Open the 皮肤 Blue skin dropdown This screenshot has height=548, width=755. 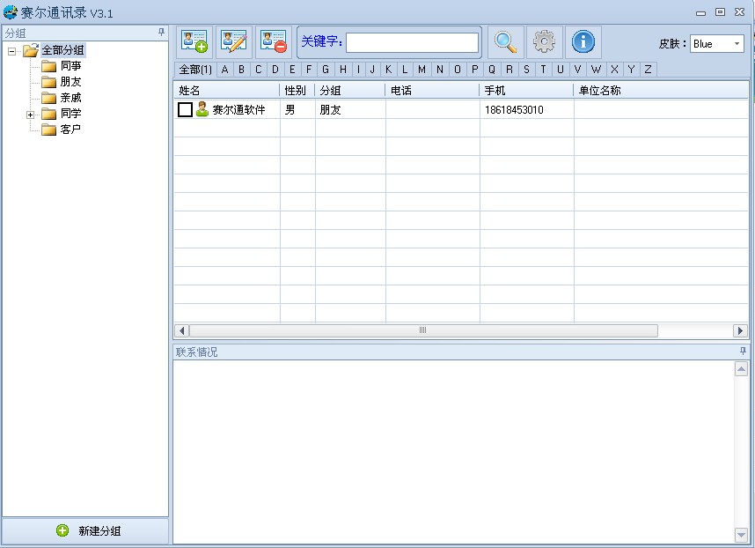717,44
